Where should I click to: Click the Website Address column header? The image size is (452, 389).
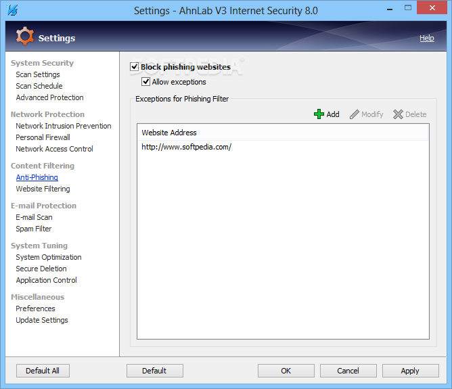coord(283,133)
